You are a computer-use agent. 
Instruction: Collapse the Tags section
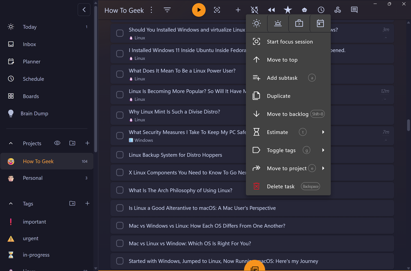click(x=11, y=204)
